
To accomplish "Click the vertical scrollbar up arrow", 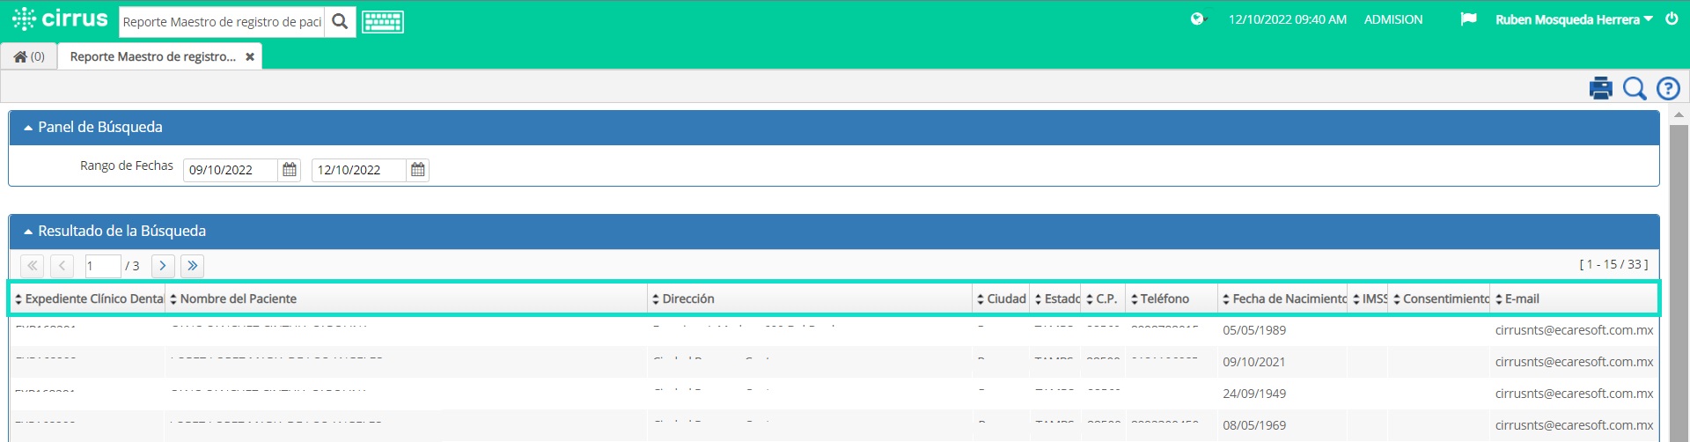I will pos(1679,115).
